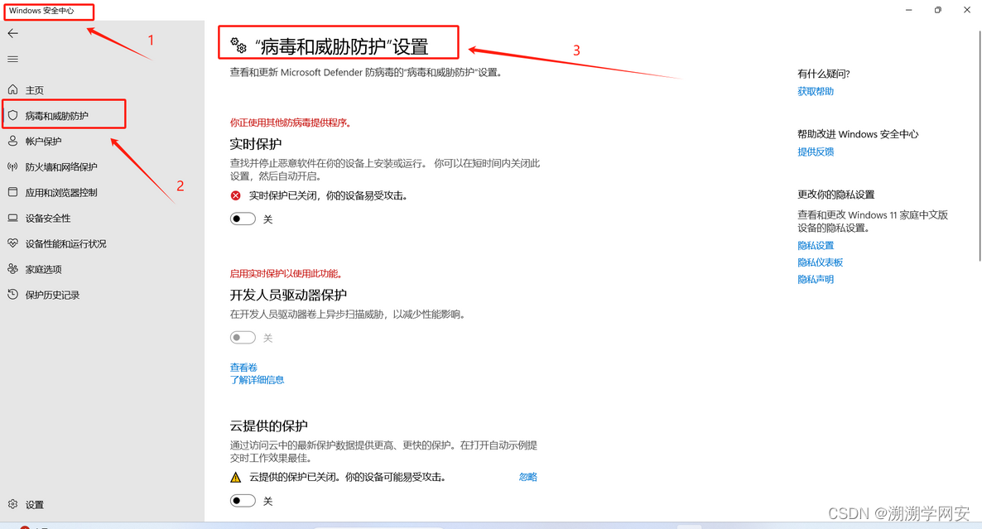Expand the hamburger navigation menu
982x529 pixels.
pos(13,59)
